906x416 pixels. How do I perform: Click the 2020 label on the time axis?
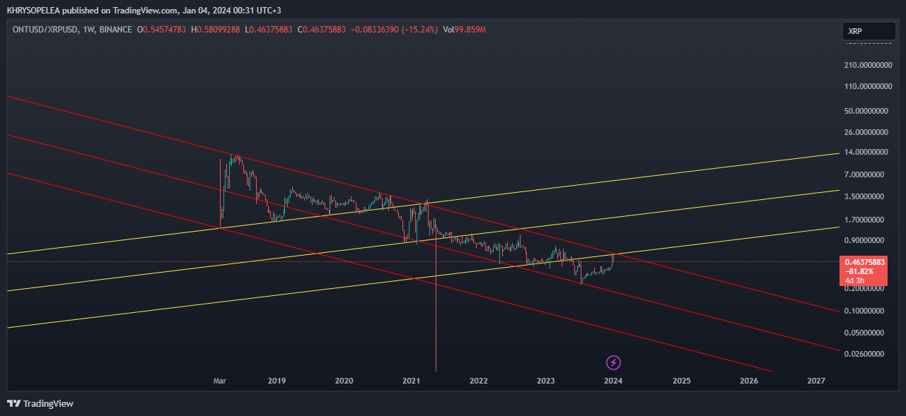pyautogui.click(x=344, y=381)
